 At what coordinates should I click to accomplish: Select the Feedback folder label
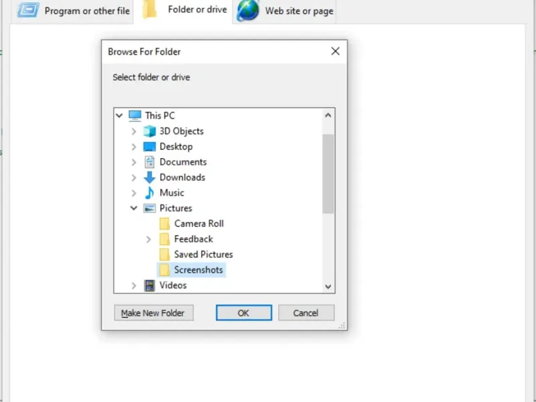pos(194,239)
